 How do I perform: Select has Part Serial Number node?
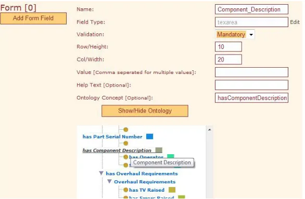point(112,136)
